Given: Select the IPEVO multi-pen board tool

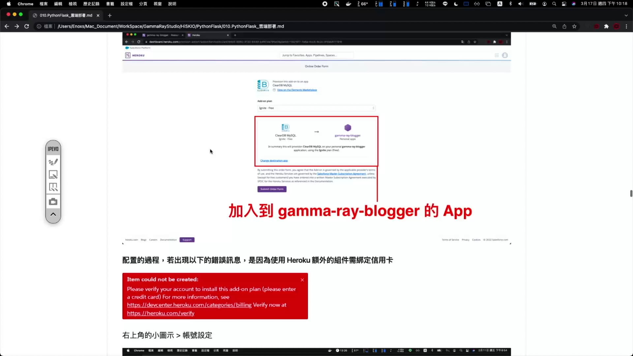Looking at the screenshot, I should click(53, 187).
